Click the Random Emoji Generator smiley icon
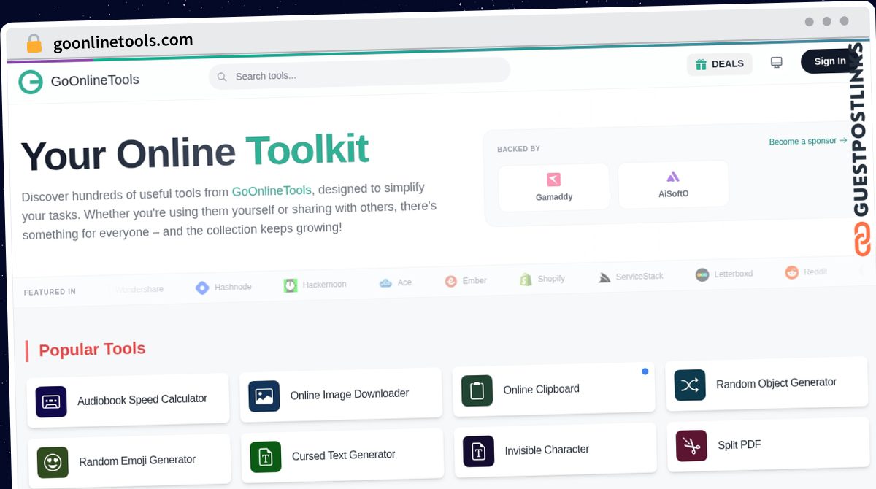 click(53, 463)
